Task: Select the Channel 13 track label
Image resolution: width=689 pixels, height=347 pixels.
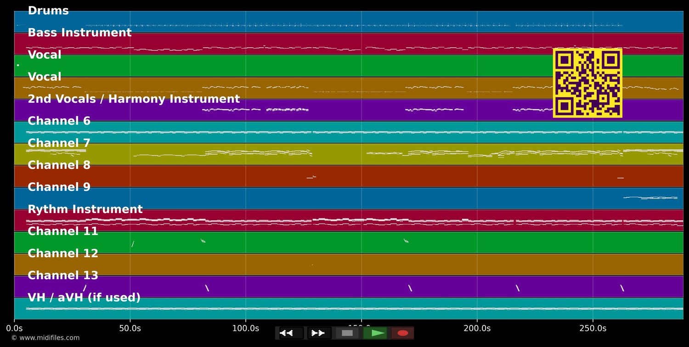Action: (x=63, y=275)
